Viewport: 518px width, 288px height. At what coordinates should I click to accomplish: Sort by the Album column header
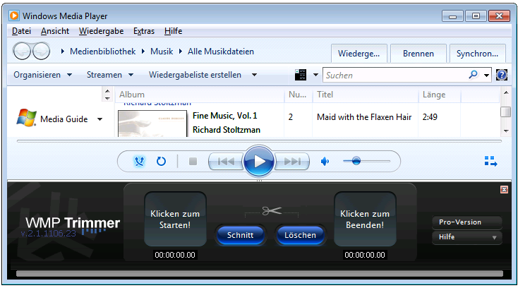coord(200,95)
